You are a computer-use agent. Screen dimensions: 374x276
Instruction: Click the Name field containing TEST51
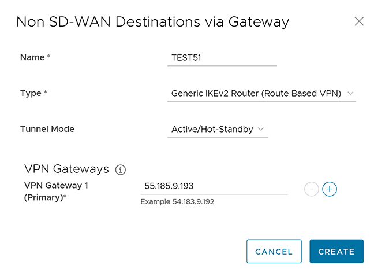[x=222, y=57]
